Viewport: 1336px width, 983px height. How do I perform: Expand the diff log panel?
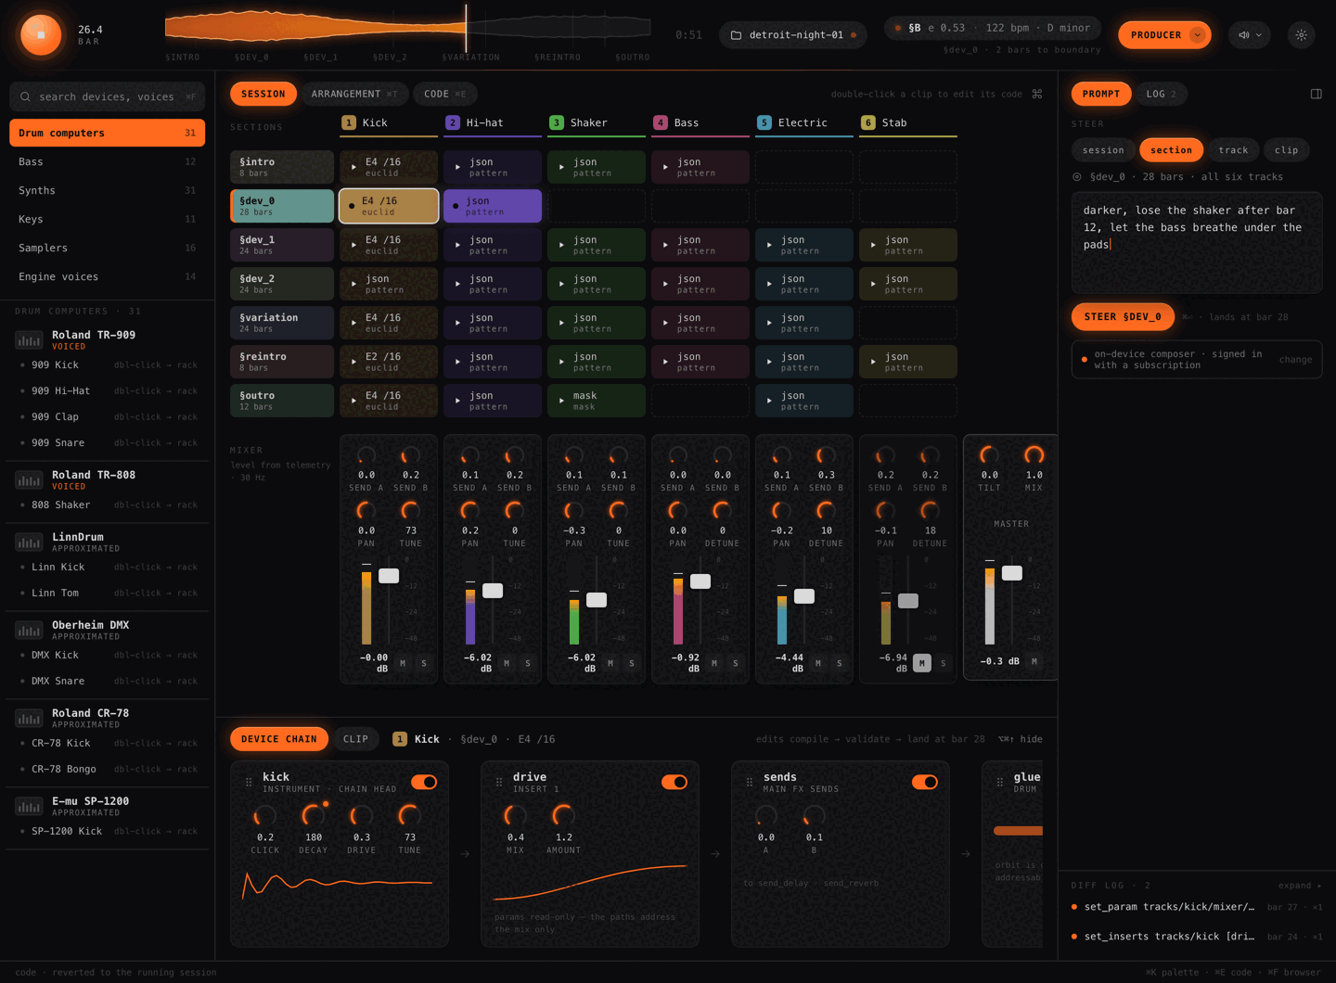(x=1300, y=886)
